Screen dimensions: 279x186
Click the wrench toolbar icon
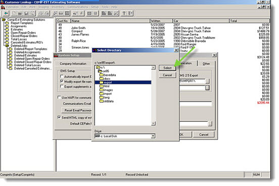pos(55,13)
